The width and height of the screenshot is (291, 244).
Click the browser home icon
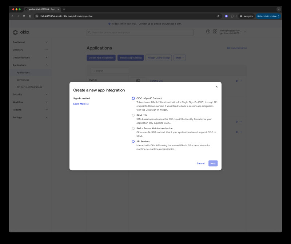[x=30, y=16]
